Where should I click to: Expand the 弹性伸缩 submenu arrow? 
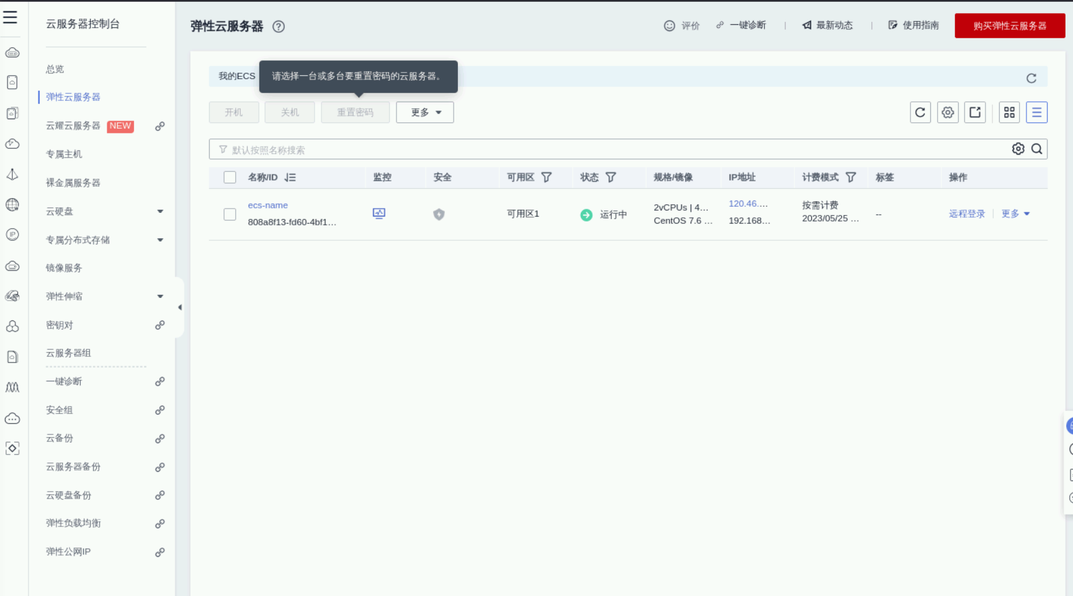(x=160, y=296)
